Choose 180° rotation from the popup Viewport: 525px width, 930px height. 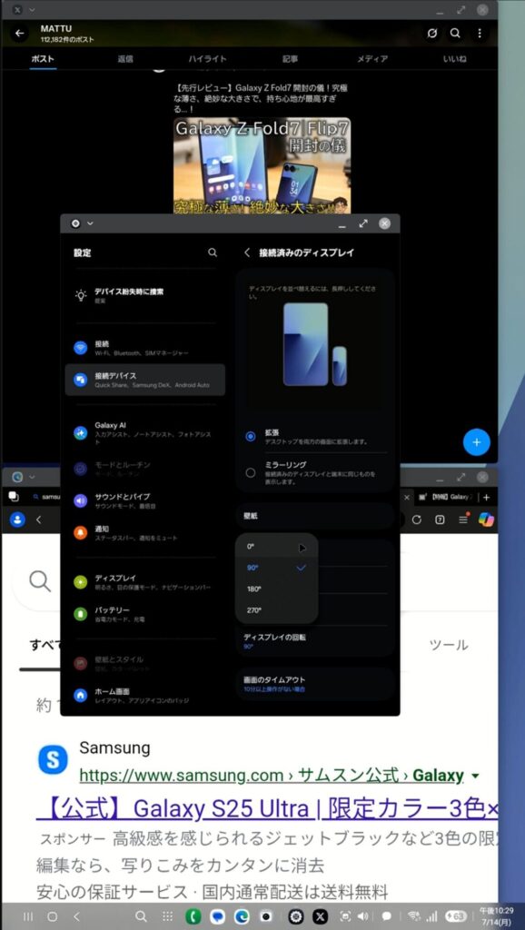click(276, 589)
